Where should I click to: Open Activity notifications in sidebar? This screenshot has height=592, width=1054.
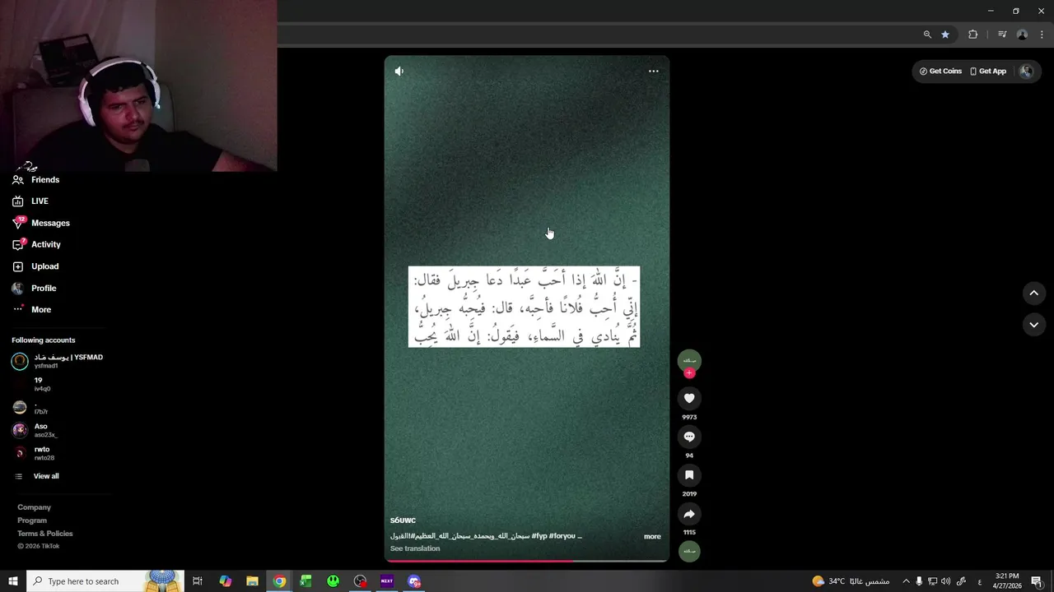coord(36,244)
